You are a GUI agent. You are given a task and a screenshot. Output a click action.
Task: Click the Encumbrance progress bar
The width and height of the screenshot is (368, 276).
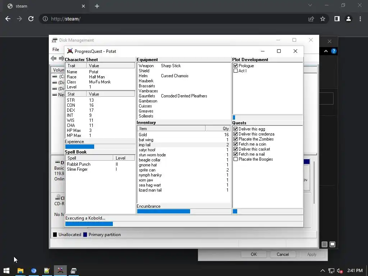click(x=184, y=211)
